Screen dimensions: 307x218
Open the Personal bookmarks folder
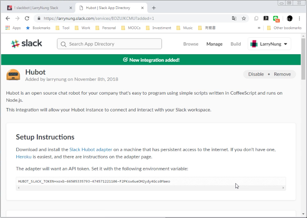pyautogui.click(x=106, y=28)
